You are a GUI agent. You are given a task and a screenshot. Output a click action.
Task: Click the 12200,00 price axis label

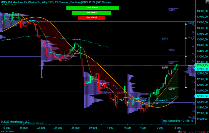coord(202,102)
